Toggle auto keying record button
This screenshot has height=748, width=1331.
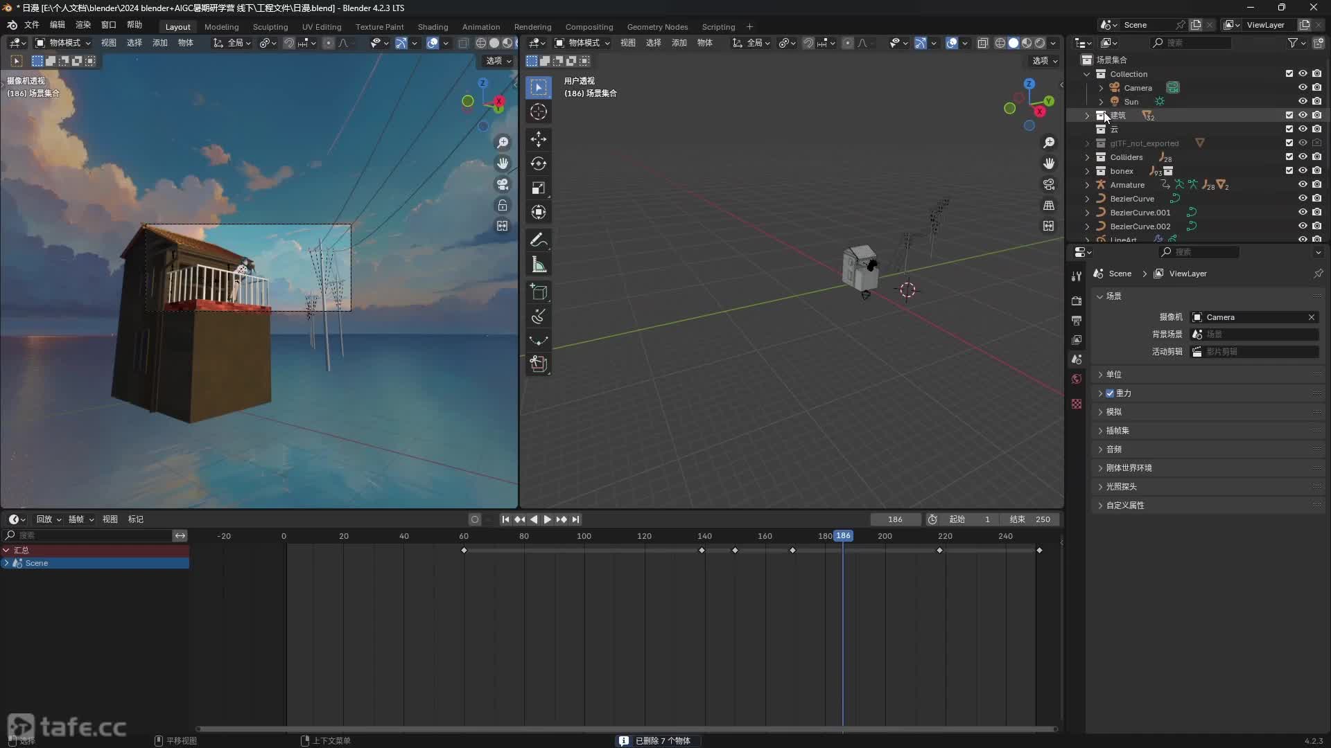coord(475,519)
